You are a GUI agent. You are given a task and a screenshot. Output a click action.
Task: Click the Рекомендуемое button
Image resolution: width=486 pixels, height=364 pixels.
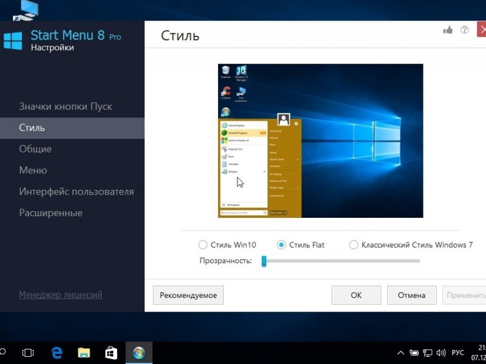188,295
